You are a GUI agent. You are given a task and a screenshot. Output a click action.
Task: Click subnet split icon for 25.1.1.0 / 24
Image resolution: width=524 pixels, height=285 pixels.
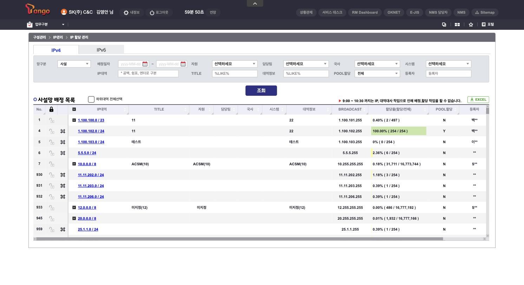tap(63, 230)
